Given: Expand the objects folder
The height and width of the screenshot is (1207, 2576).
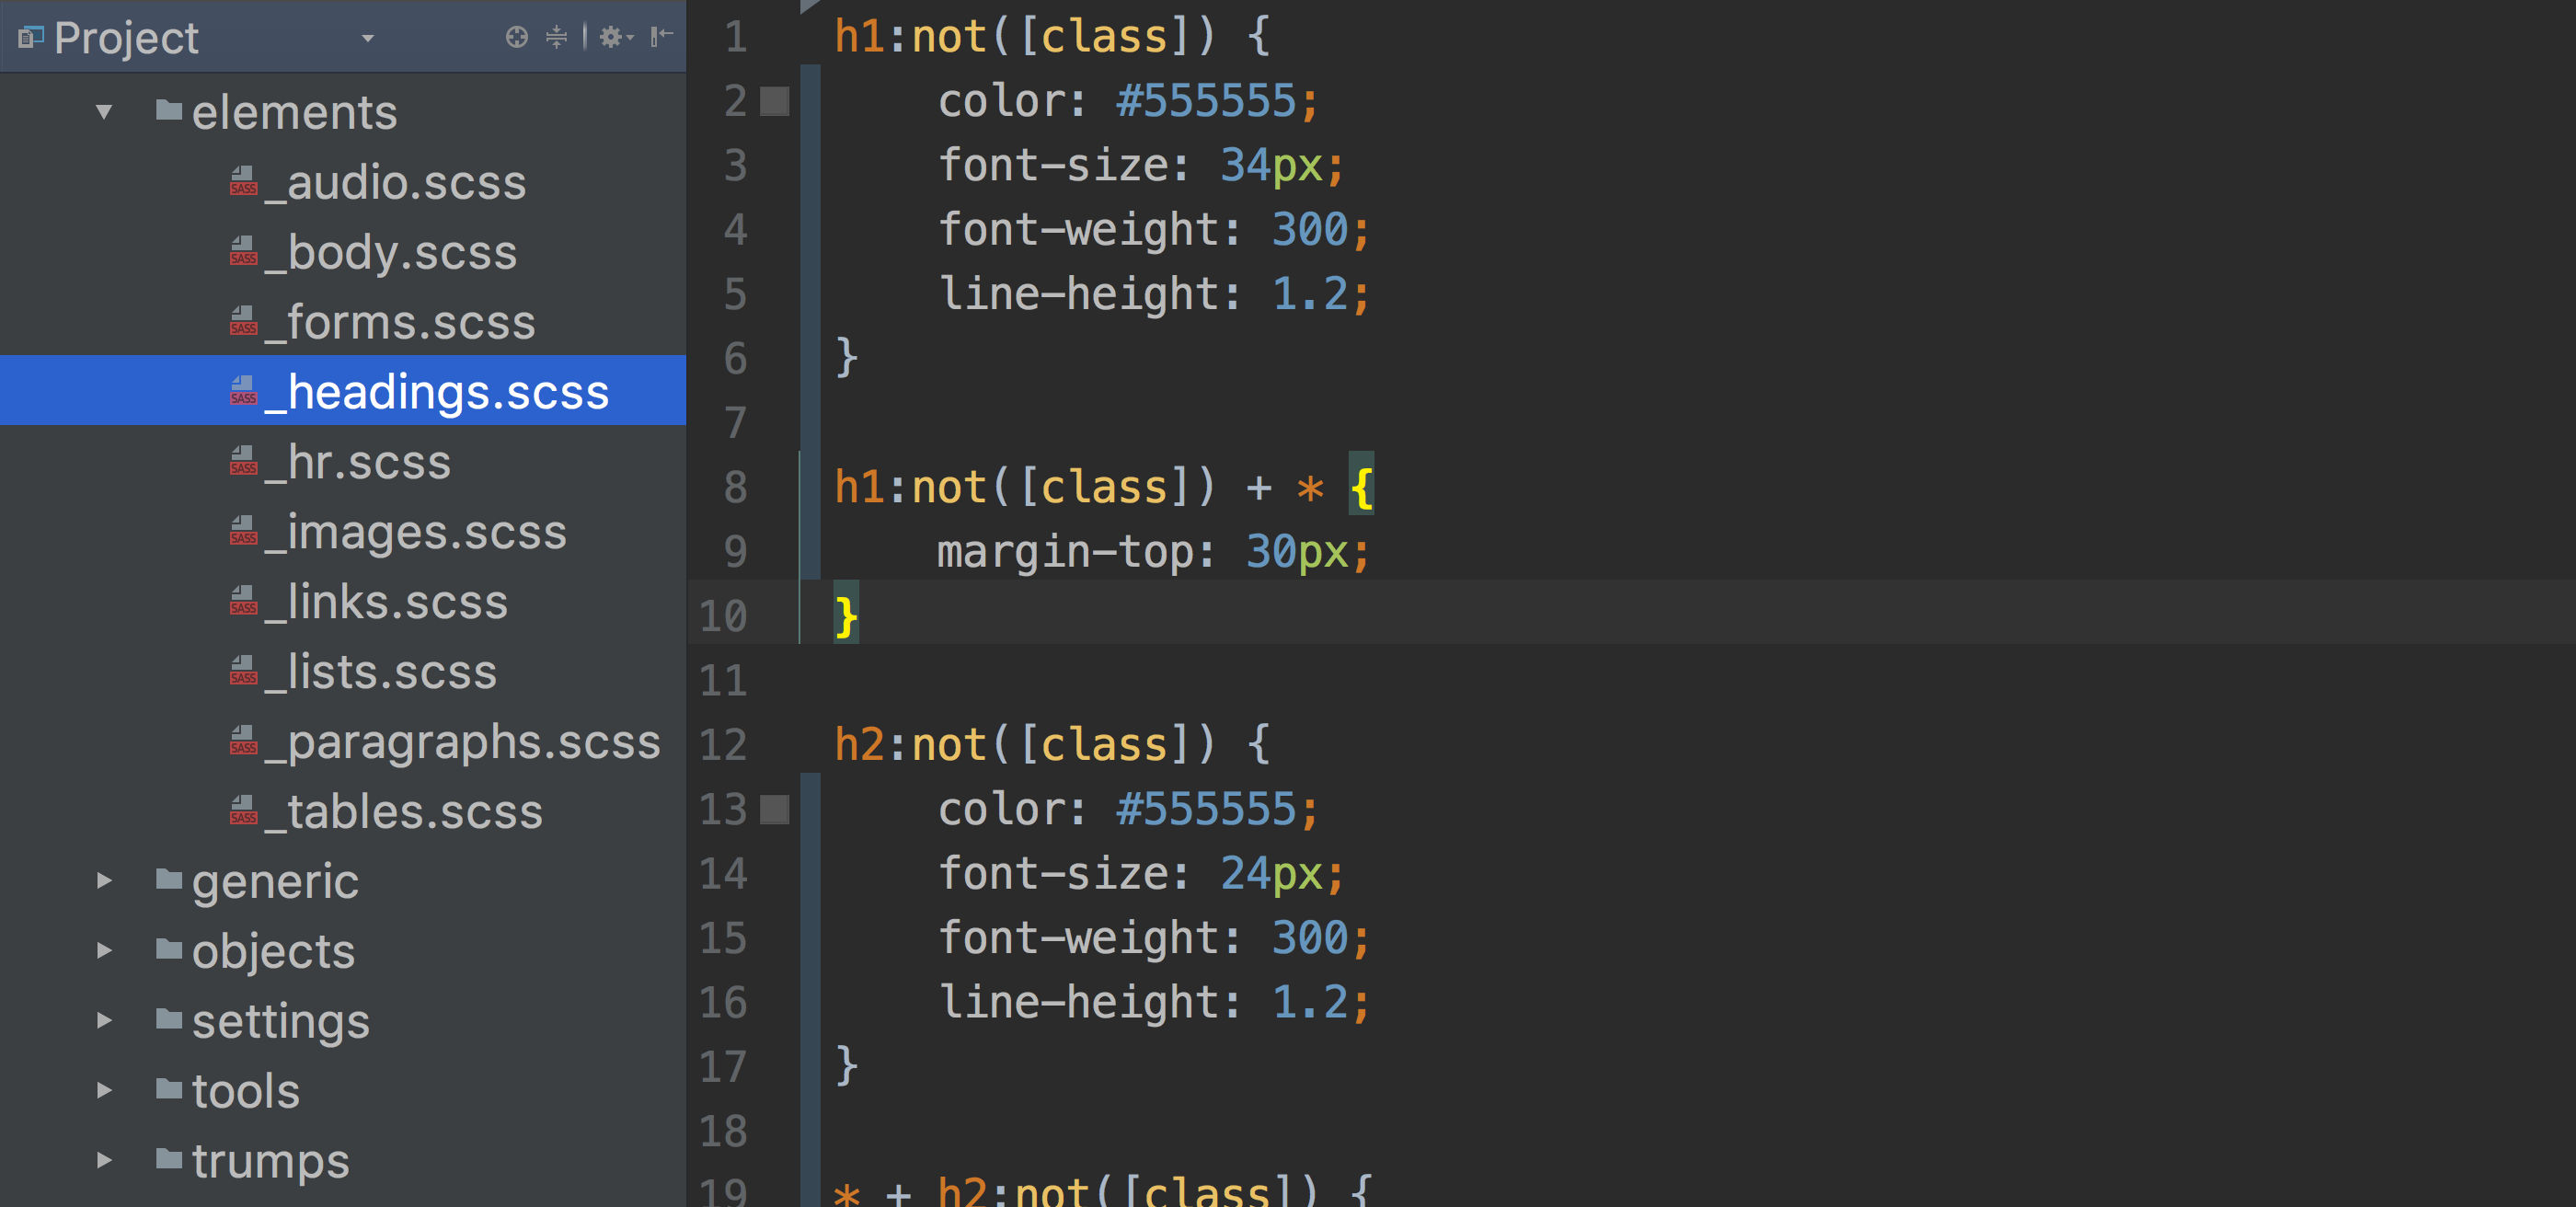Looking at the screenshot, I should tap(104, 950).
